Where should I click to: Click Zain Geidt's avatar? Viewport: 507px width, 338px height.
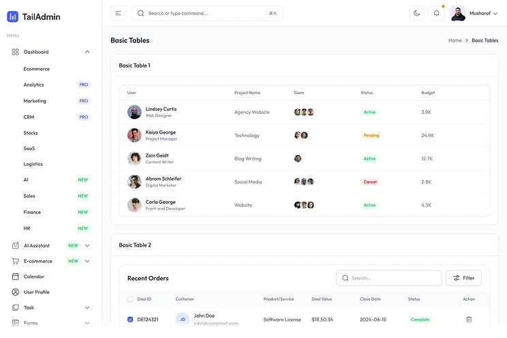click(134, 159)
